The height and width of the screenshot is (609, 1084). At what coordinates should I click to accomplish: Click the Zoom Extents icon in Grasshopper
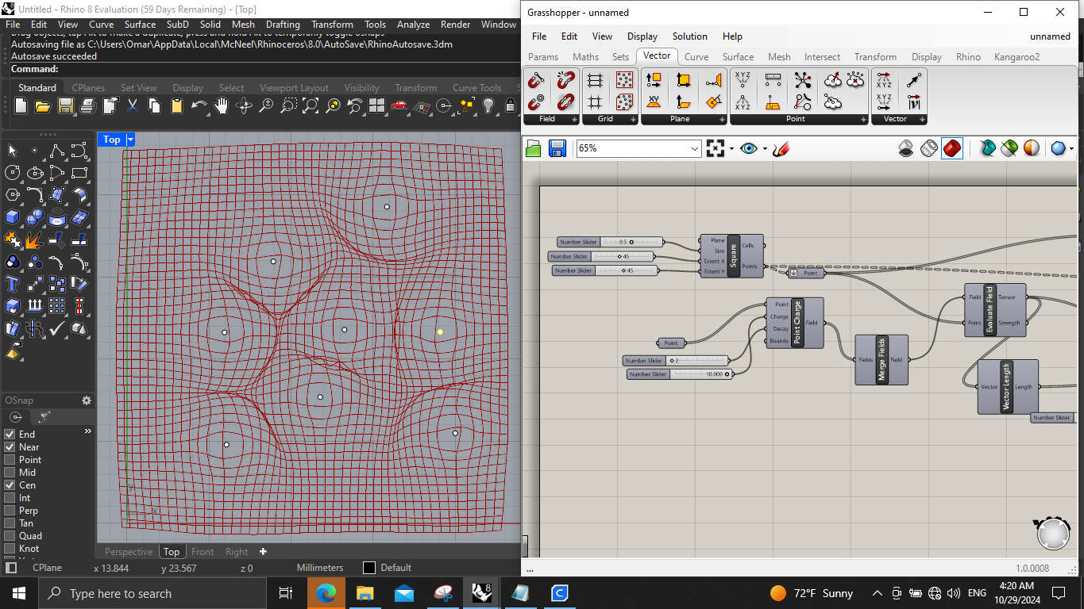pyautogui.click(x=716, y=148)
